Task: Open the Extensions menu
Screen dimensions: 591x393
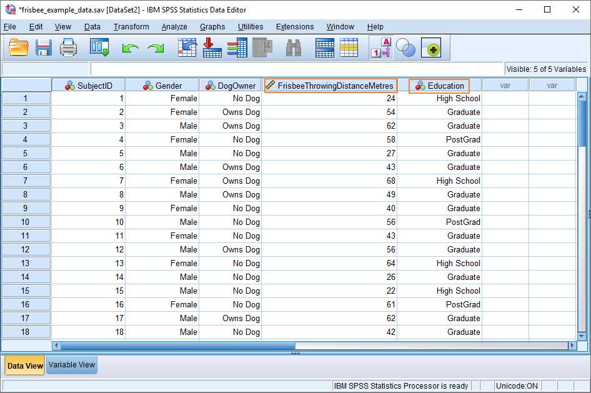Action: click(295, 27)
